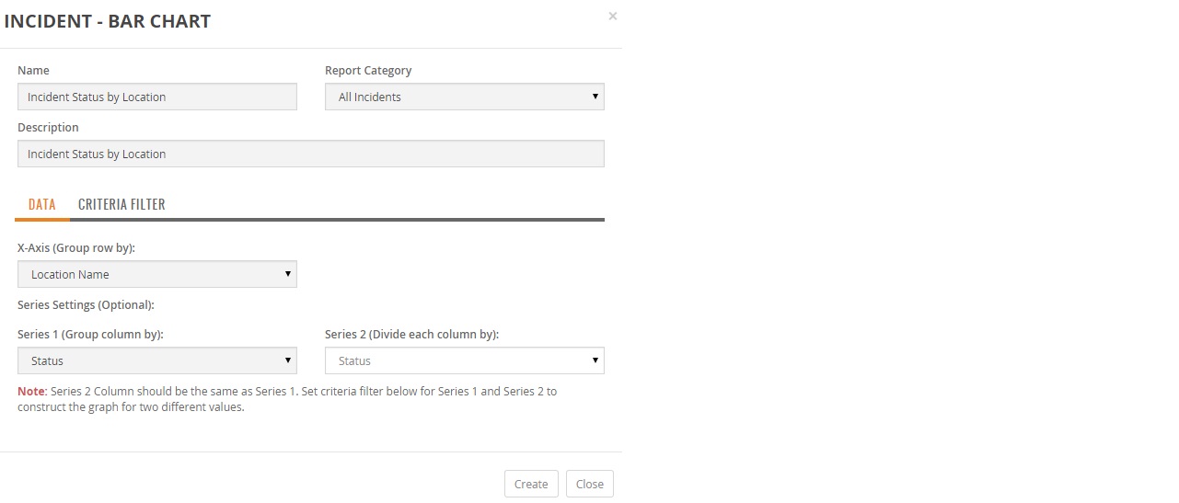Click the Series 2 (Divide each column by) label
Screen dimensions: 1179x503
coord(411,334)
